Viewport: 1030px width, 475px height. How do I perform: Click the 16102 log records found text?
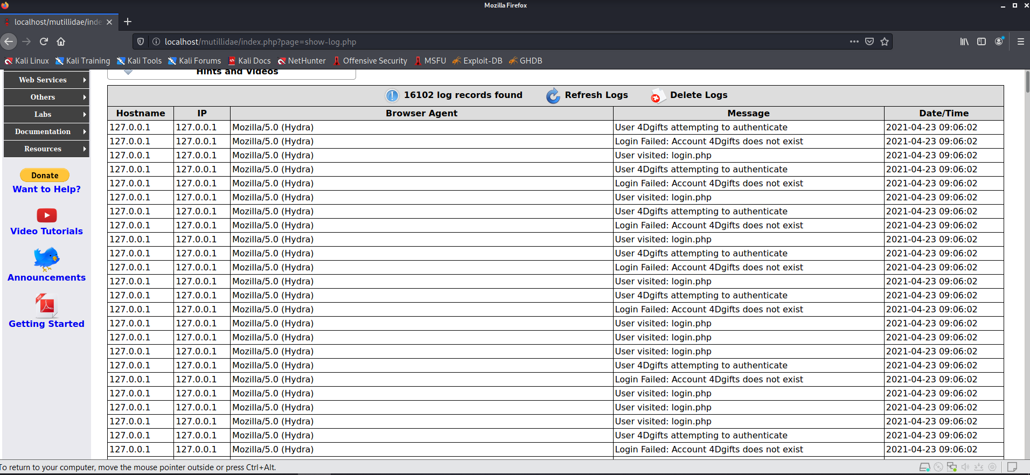pyautogui.click(x=463, y=95)
